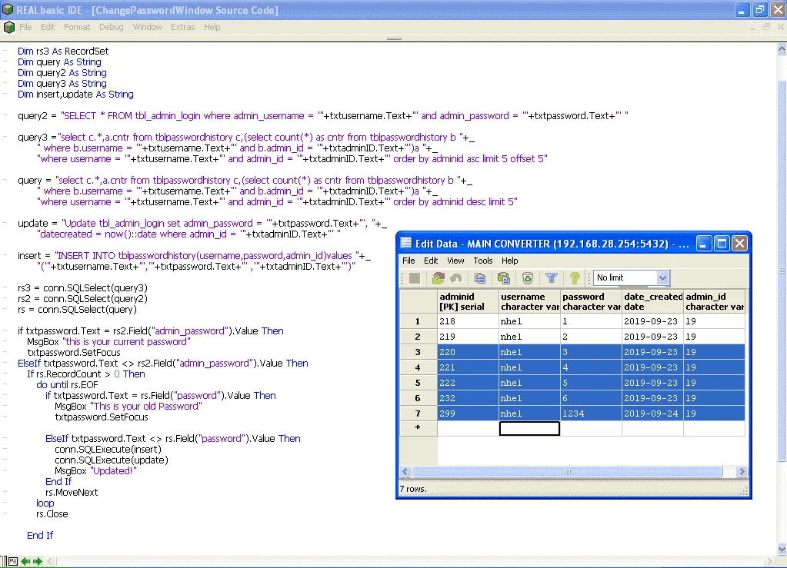Viewport: 787px width, 568px height.
Task: Click the admin_id column header
Action: point(715,302)
